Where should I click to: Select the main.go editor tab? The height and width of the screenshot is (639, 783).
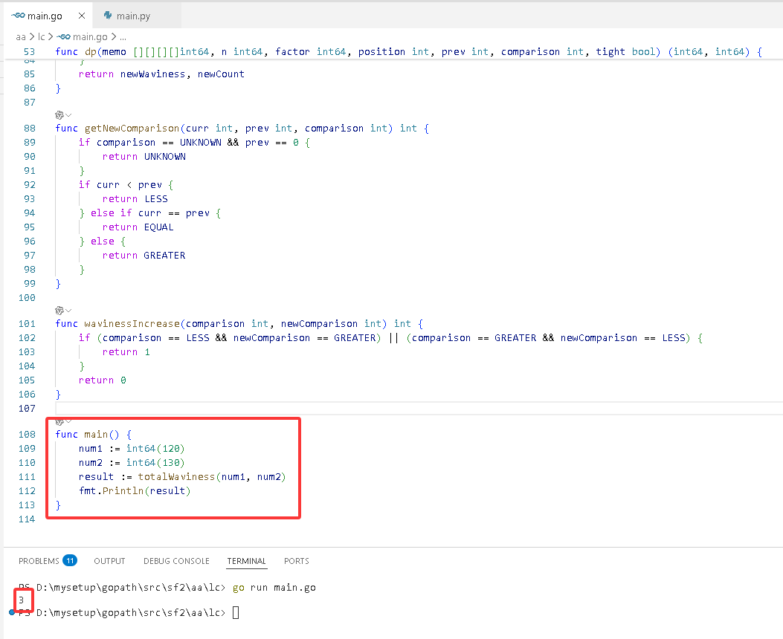(x=45, y=16)
